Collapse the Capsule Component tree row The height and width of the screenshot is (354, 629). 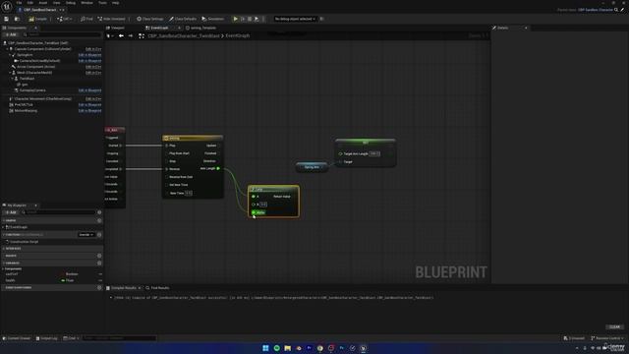(8, 49)
